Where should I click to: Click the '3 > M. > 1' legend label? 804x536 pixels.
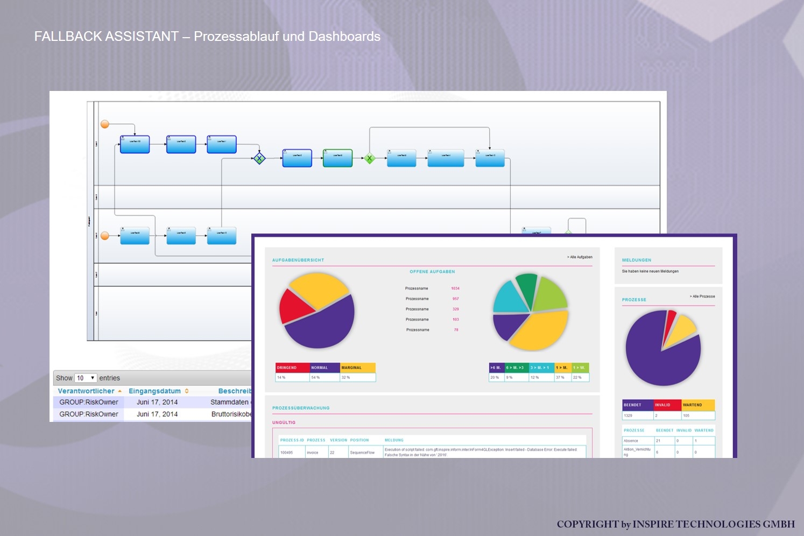541,368
